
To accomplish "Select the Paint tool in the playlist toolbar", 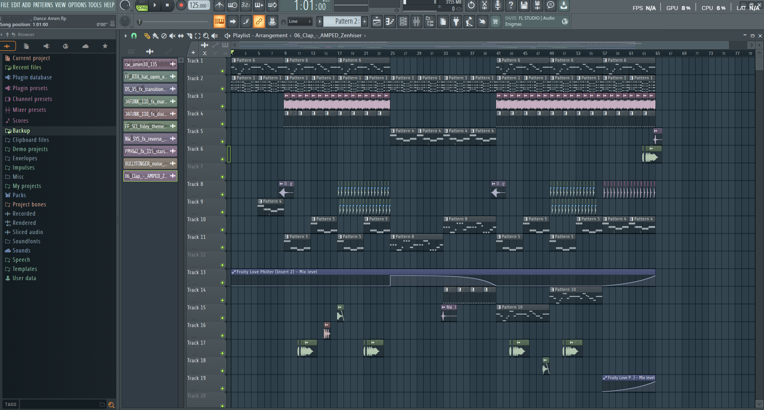I will point(155,36).
